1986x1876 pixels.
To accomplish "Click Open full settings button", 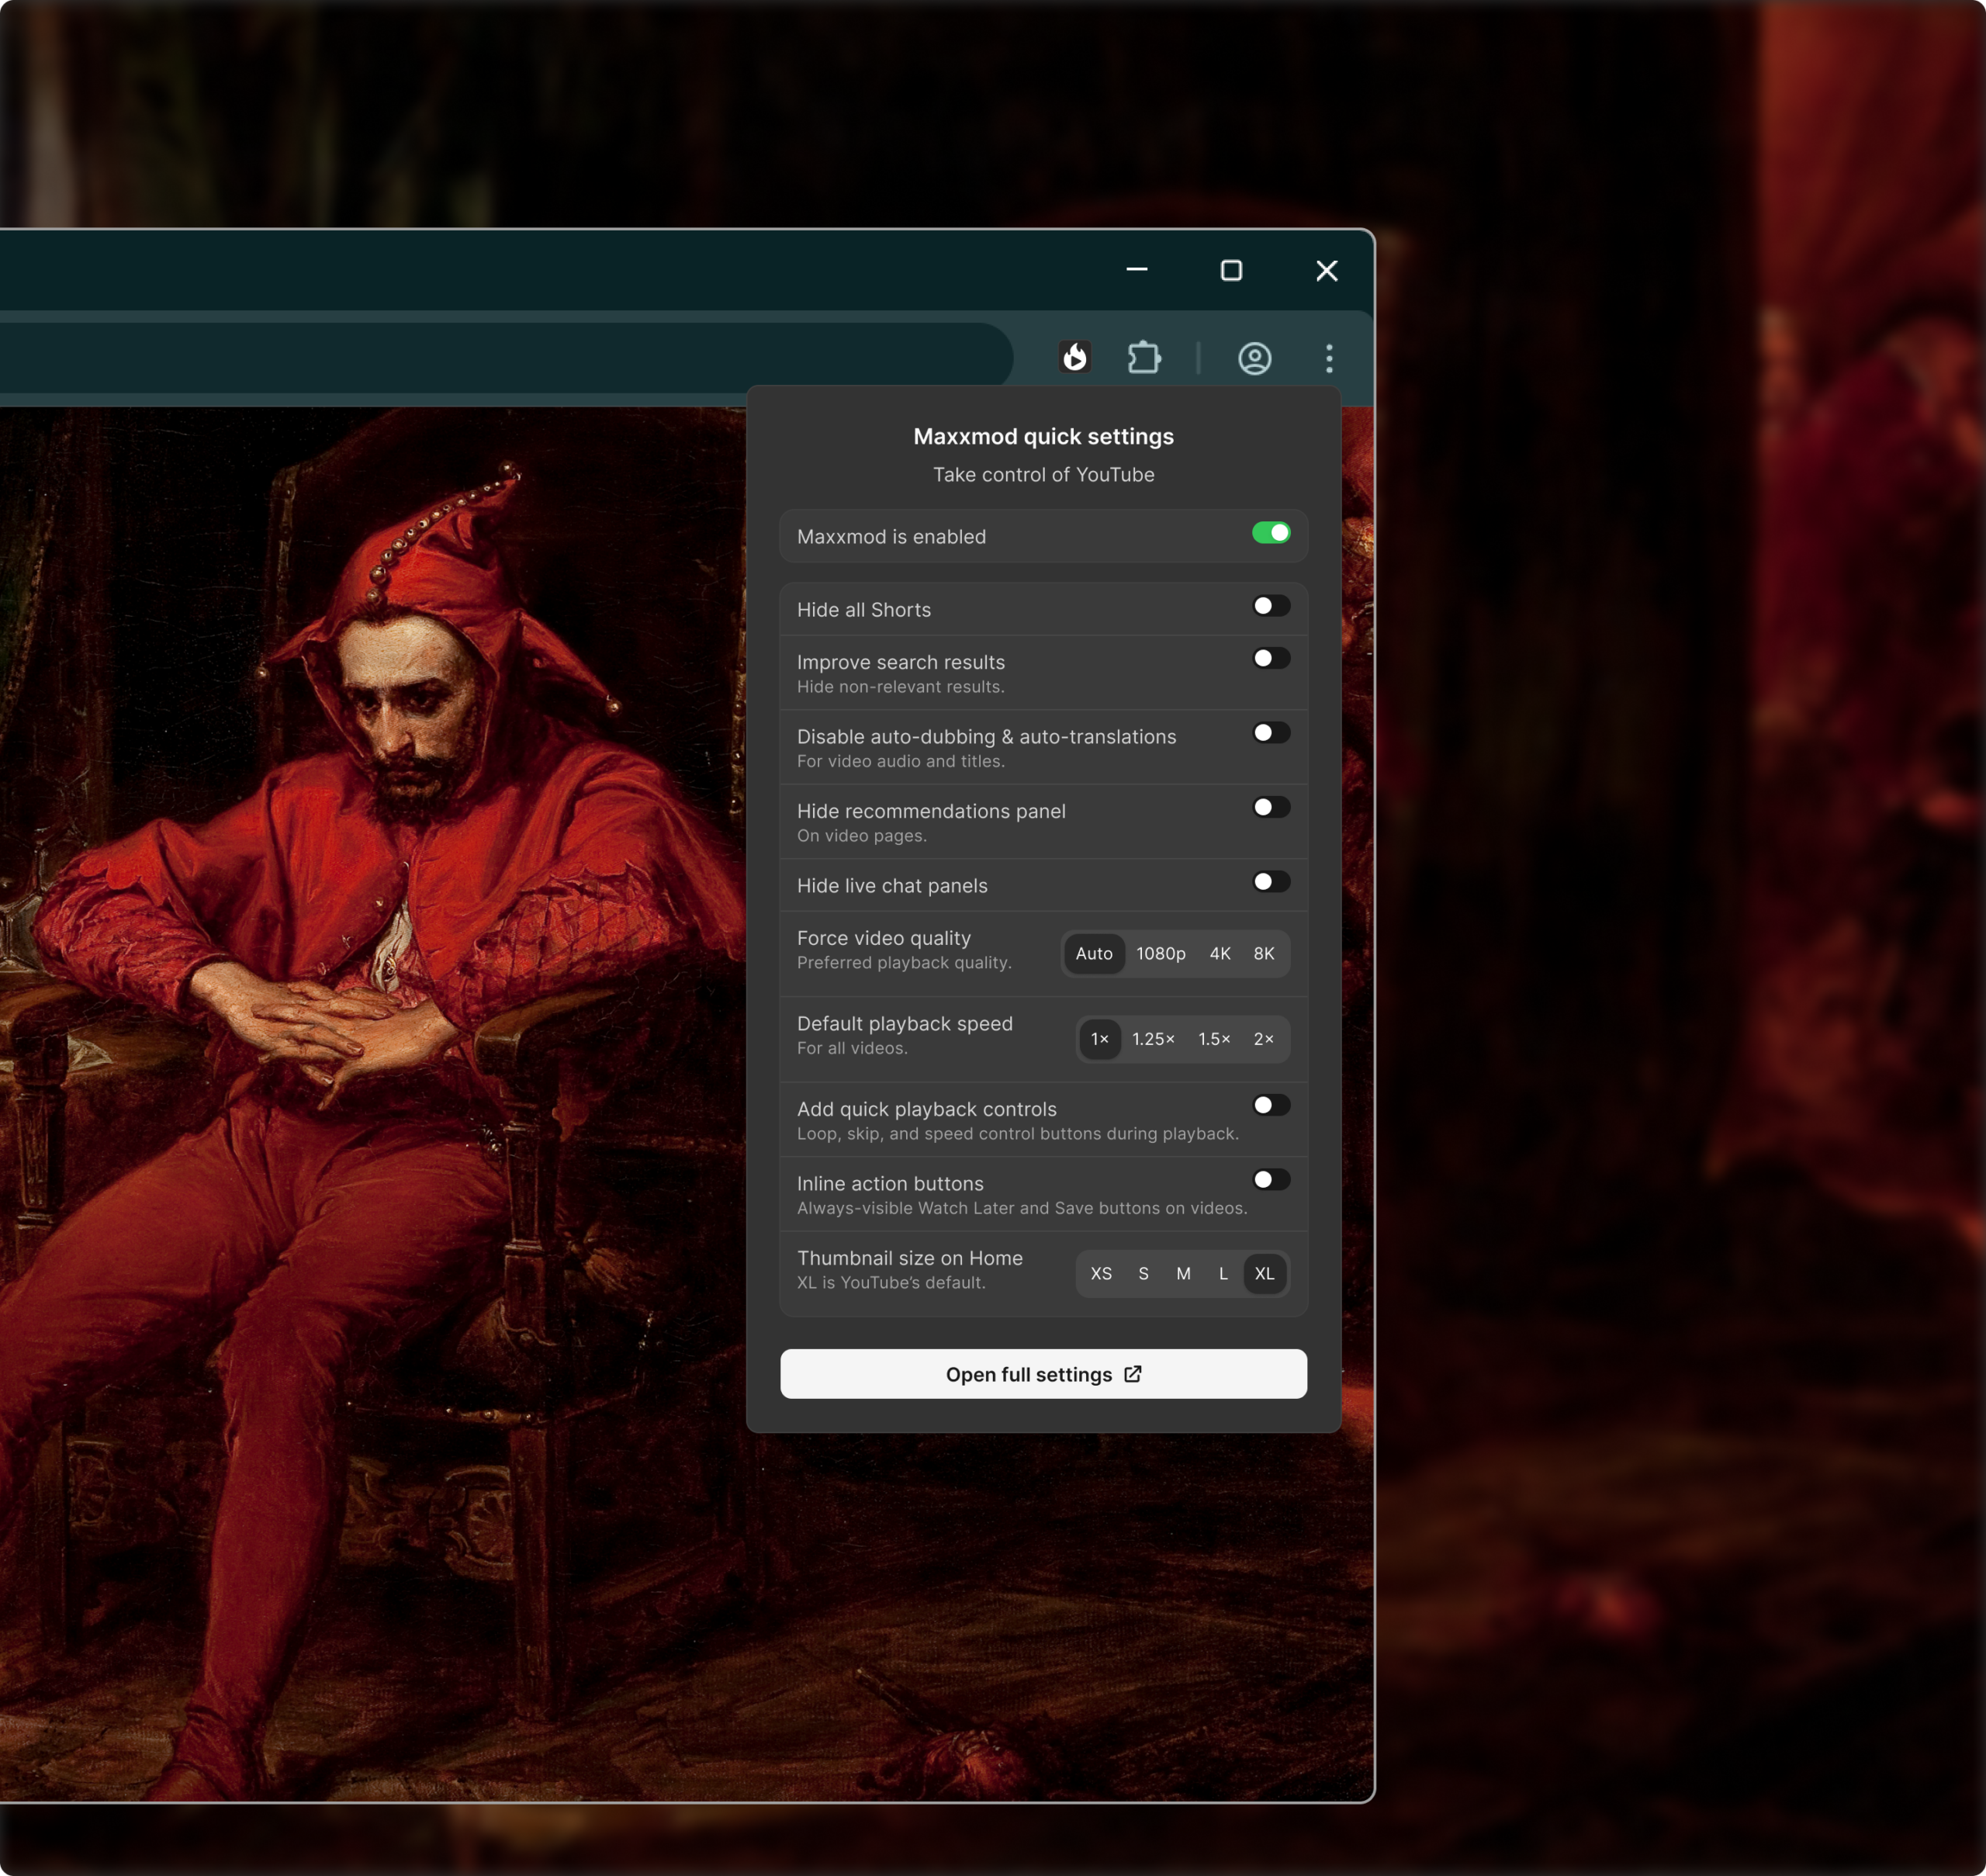I will pos(1042,1374).
